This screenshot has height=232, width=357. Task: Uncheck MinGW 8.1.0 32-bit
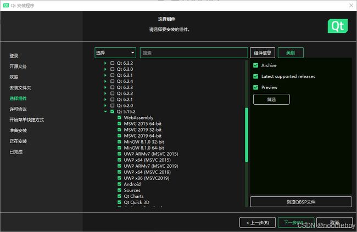[x=119, y=142]
